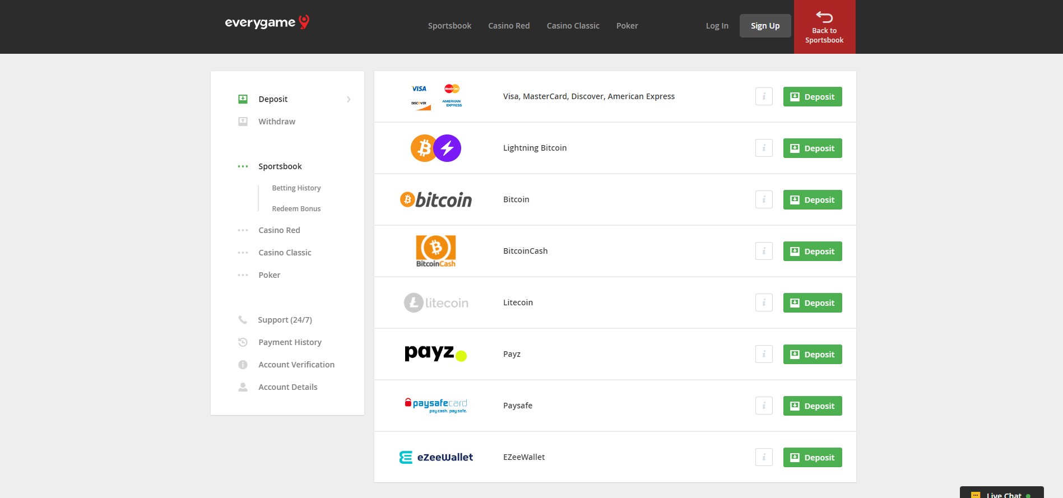Open Account Verification
The height and width of the screenshot is (498, 1063).
tap(296, 365)
